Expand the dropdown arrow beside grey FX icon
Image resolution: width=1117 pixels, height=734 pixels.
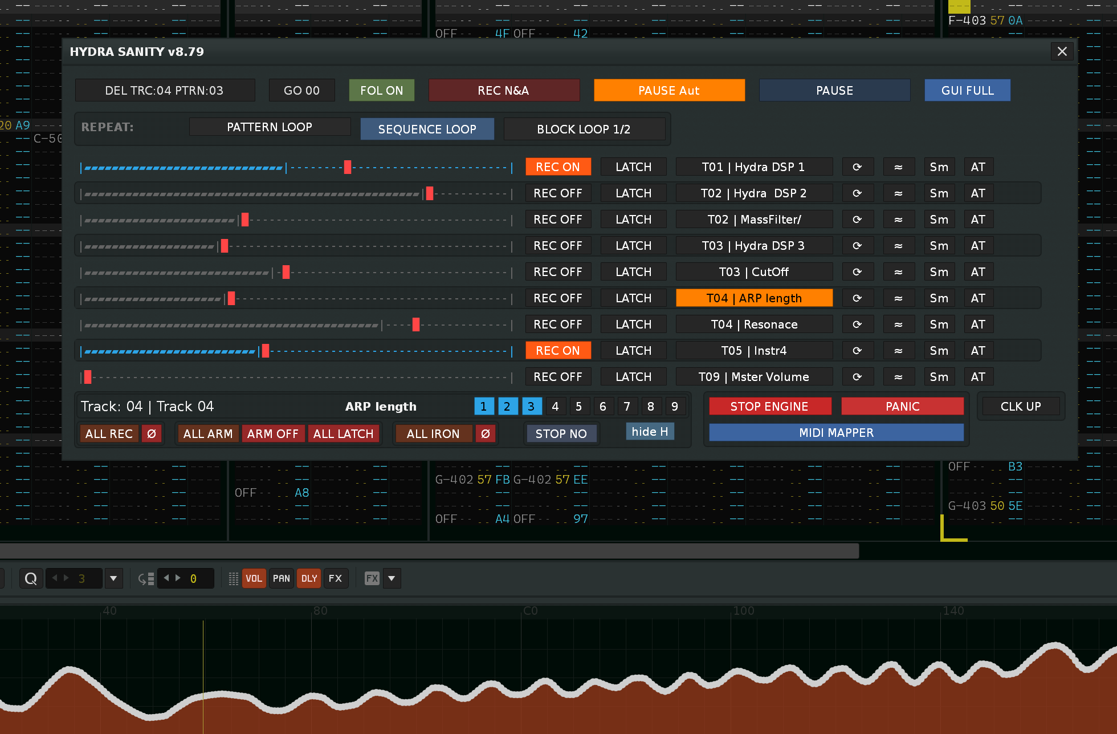pyautogui.click(x=392, y=578)
